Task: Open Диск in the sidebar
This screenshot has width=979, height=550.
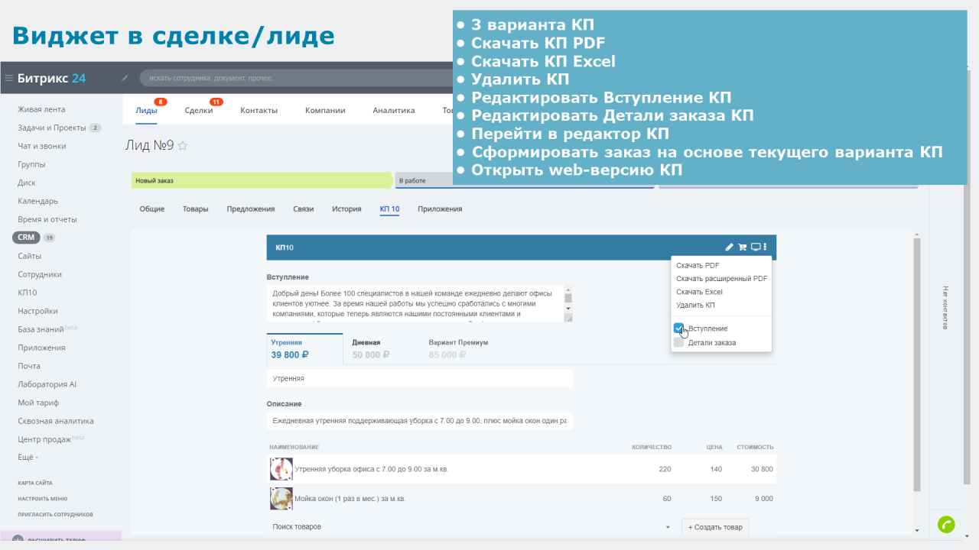Action: pos(27,183)
